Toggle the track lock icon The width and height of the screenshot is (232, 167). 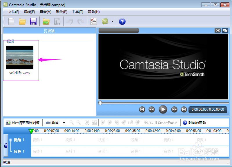coord(6,145)
